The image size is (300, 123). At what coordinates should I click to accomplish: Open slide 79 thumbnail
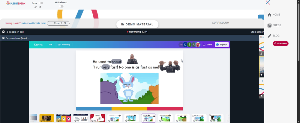click(199, 118)
